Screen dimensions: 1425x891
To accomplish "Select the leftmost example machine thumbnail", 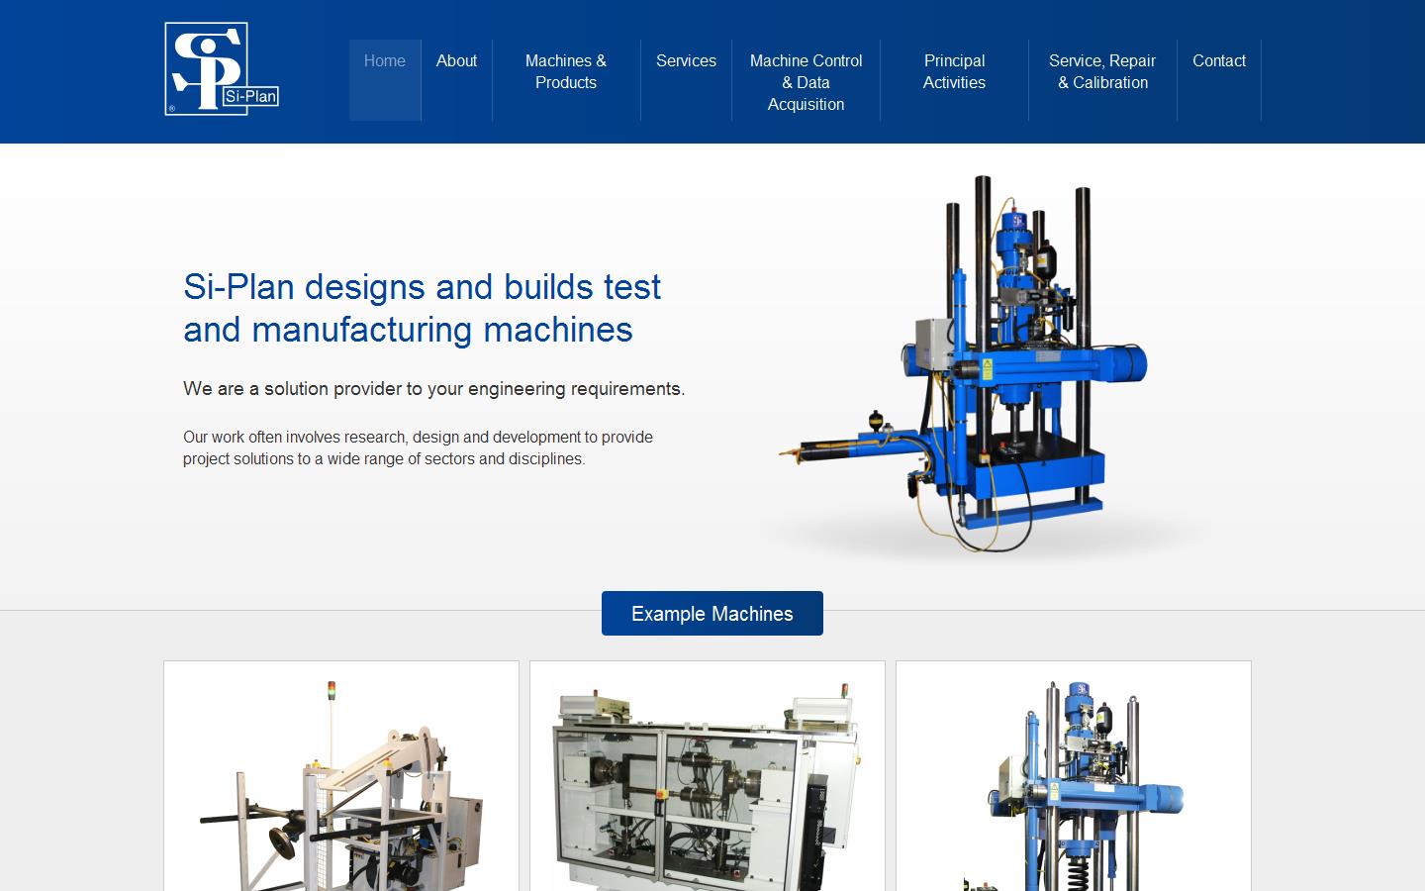I will pyautogui.click(x=340, y=782).
